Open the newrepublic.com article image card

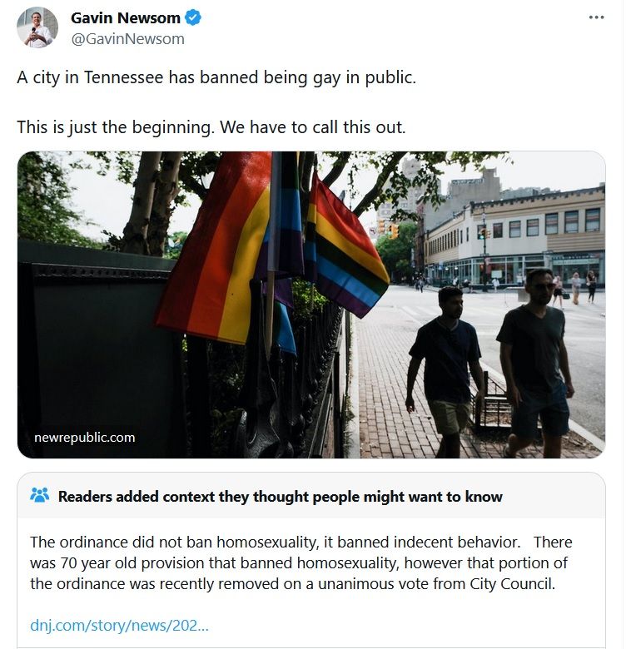[x=311, y=305]
